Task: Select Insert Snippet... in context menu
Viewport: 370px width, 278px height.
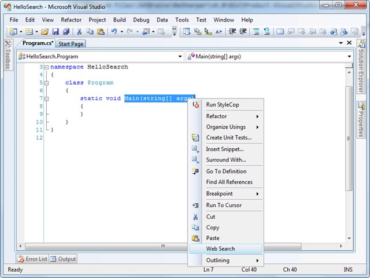Action: coord(226,149)
